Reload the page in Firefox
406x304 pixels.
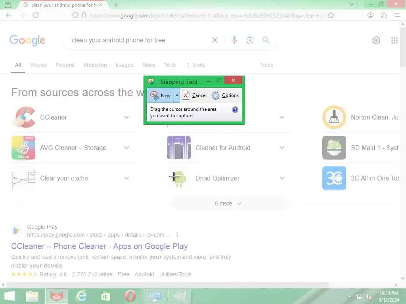click(x=36, y=15)
